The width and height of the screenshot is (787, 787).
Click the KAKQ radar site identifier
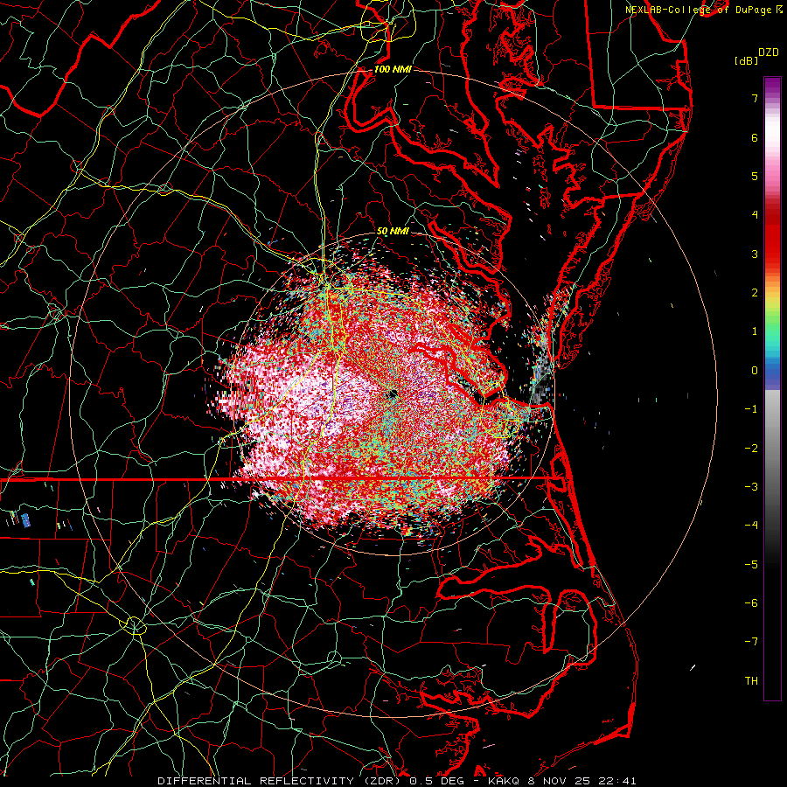[x=503, y=781]
